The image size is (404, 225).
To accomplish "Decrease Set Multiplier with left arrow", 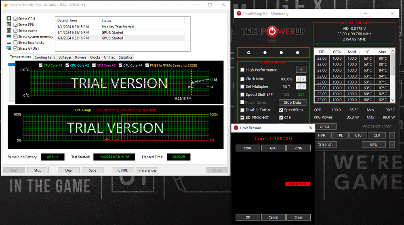I will tap(299, 86).
